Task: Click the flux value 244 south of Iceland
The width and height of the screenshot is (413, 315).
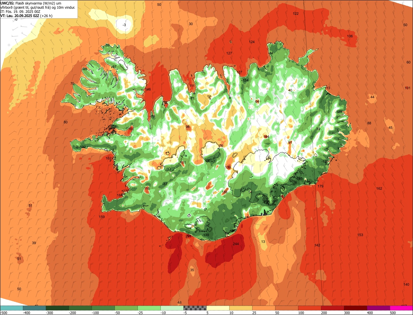Action: (x=236, y=244)
